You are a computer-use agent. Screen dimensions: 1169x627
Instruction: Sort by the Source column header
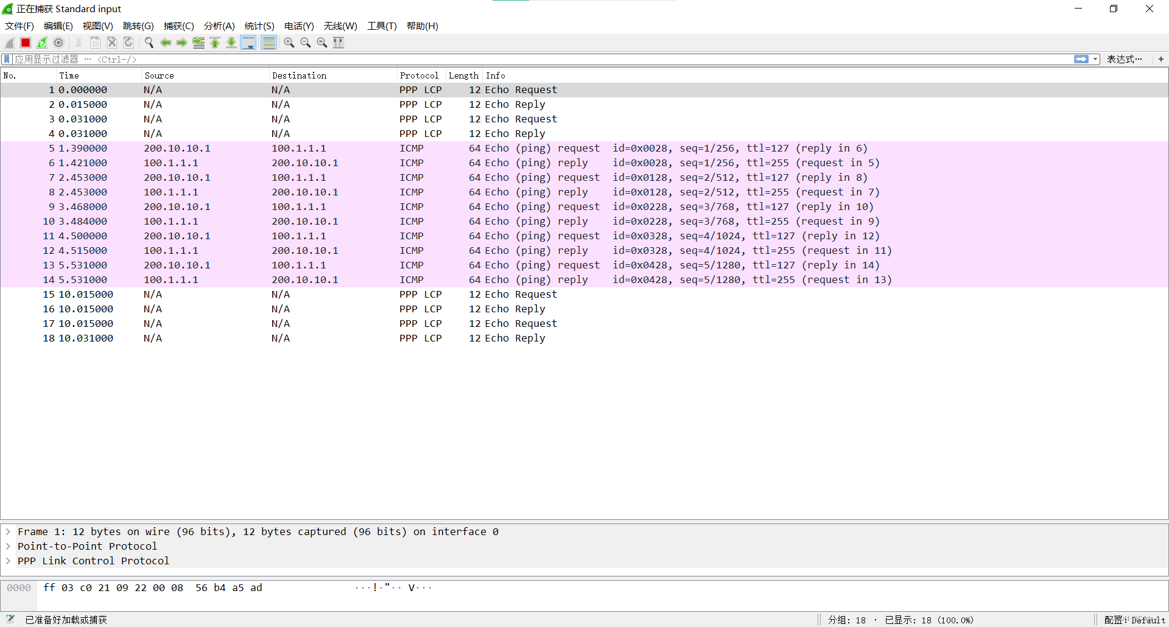[205, 75]
